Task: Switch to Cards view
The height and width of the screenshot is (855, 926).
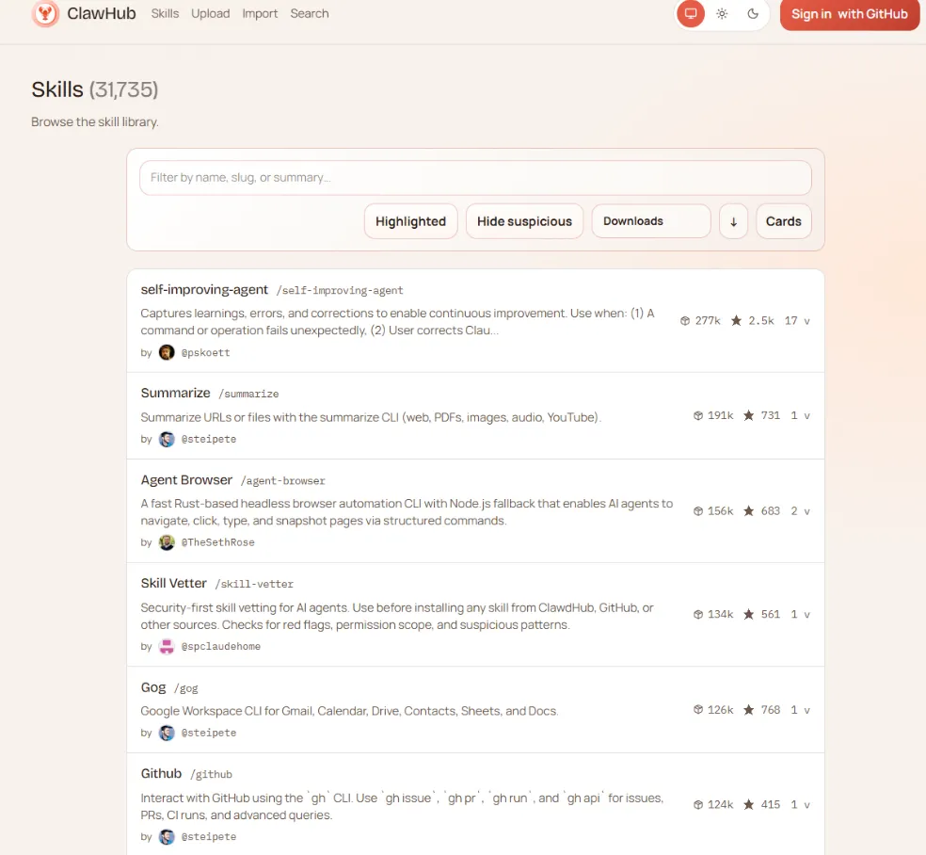Action: pos(783,221)
